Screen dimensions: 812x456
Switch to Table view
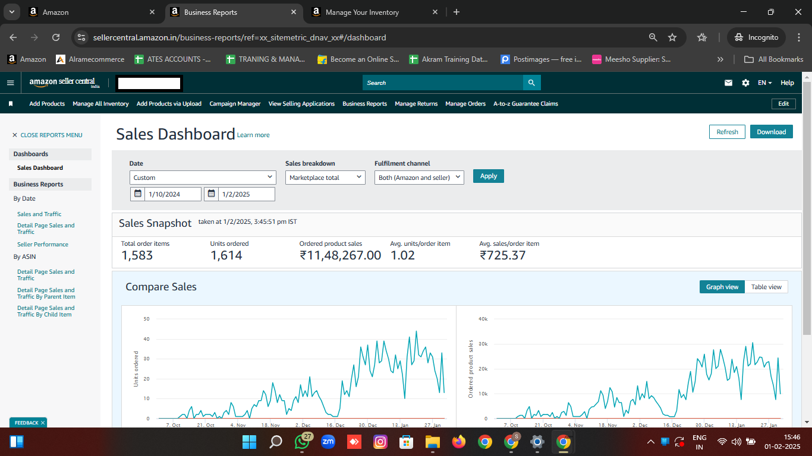click(766, 287)
